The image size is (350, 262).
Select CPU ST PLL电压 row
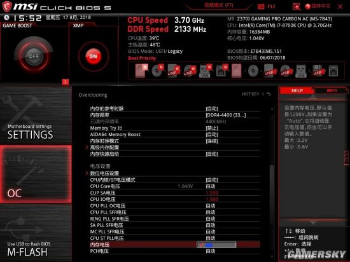pyautogui.click(x=175, y=238)
